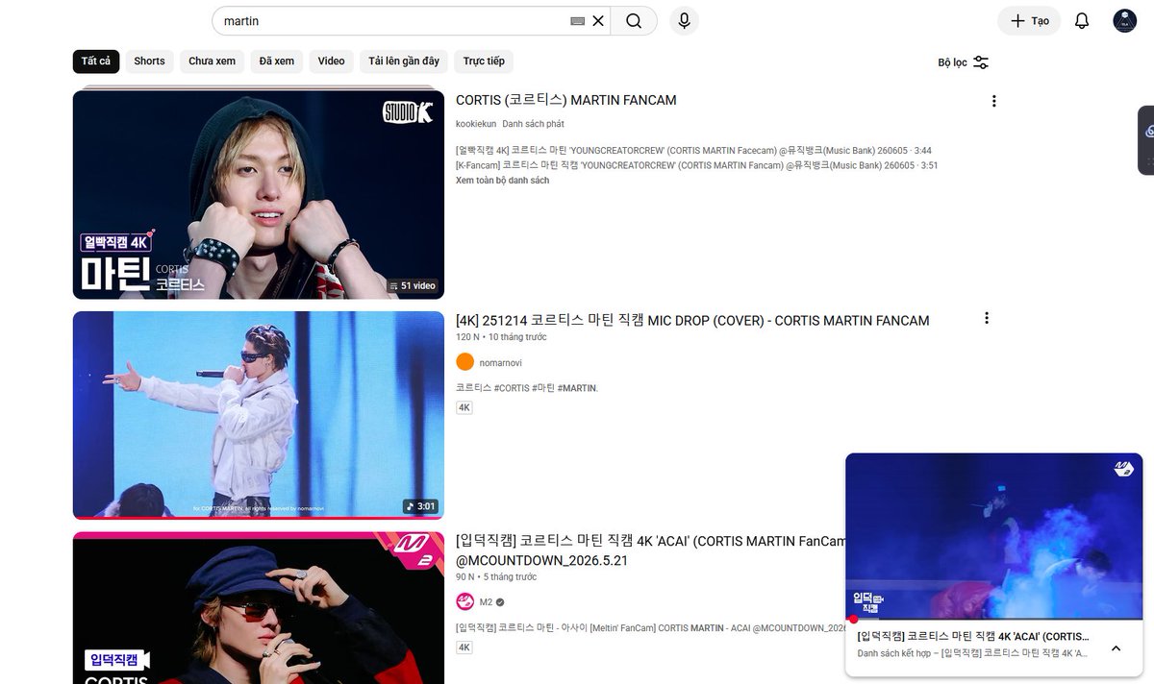The height and width of the screenshot is (684, 1154).
Task: Open the K-Fancam Music Bank 3:51 playlist entry
Action: pos(697,165)
